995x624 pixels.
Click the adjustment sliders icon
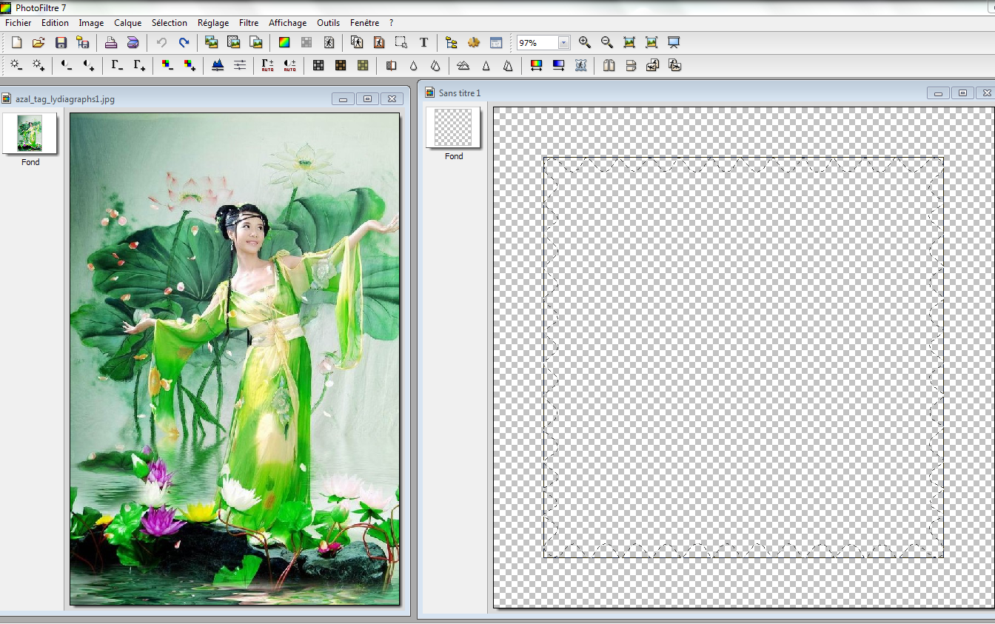pyautogui.click(x=240, y=66)
